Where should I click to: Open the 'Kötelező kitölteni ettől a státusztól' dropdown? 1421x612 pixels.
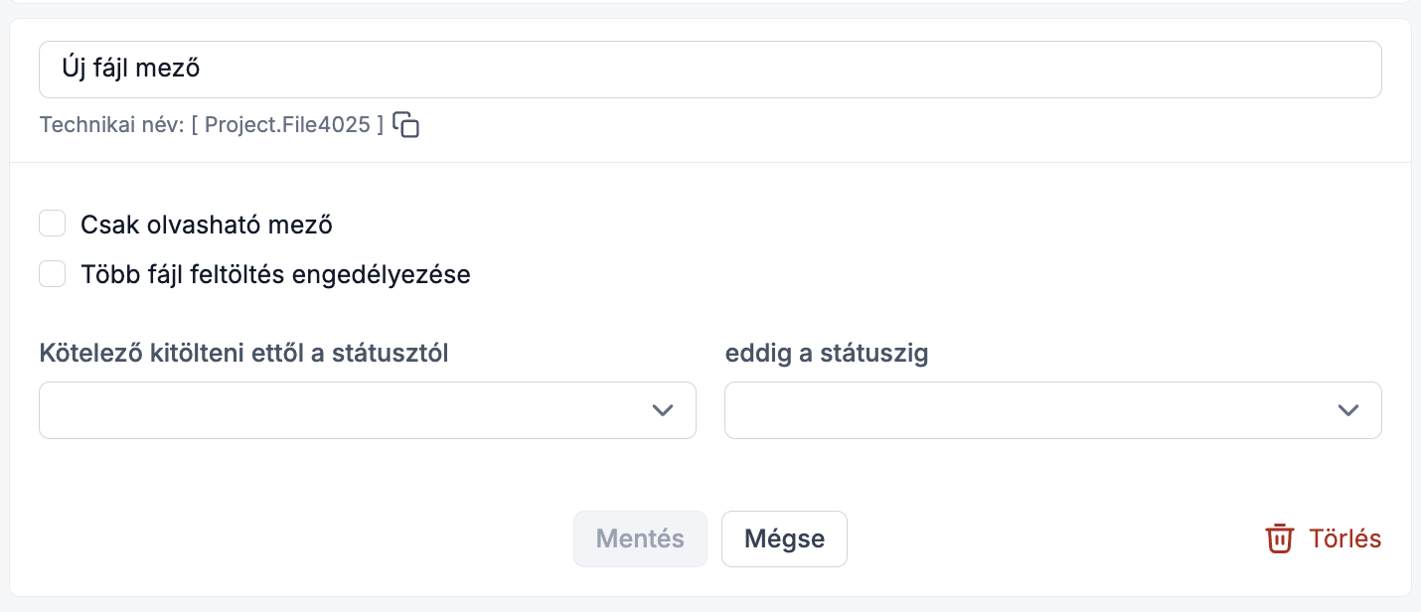(368, 410)
